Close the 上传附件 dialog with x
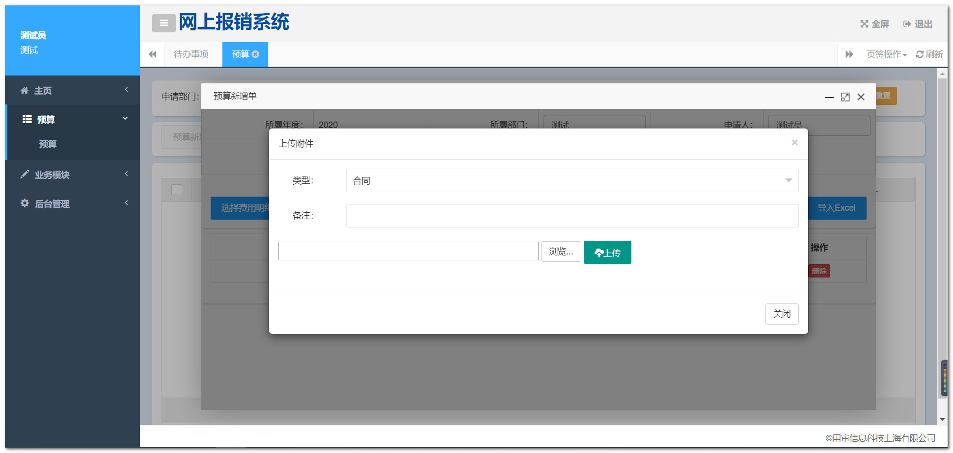 [794, 143]
